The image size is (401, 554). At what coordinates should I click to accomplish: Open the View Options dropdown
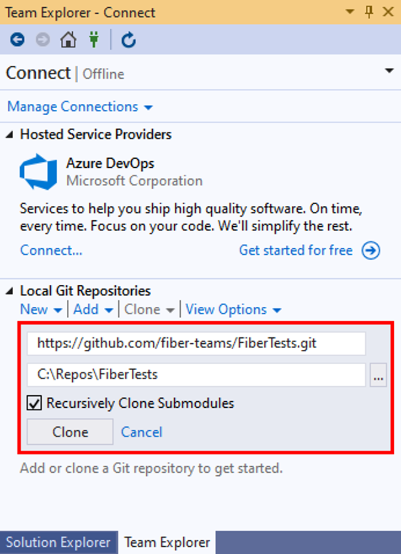[x=233, y=309]
